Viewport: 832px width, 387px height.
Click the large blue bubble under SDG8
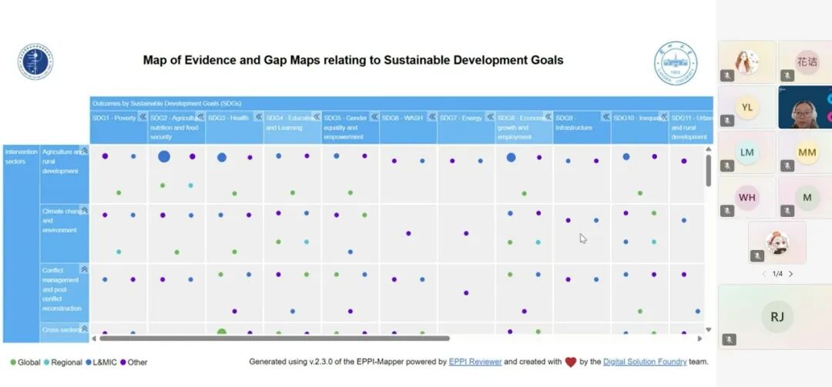[x=511, y=157]
